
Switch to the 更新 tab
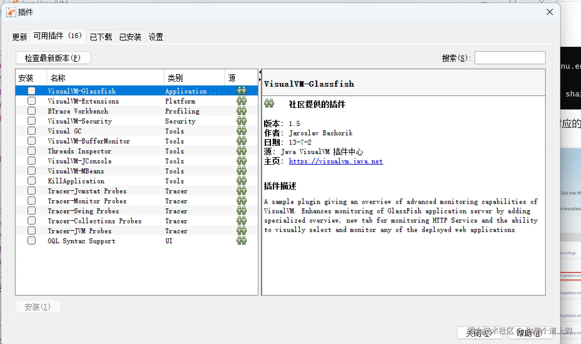(x=20, y=37)
